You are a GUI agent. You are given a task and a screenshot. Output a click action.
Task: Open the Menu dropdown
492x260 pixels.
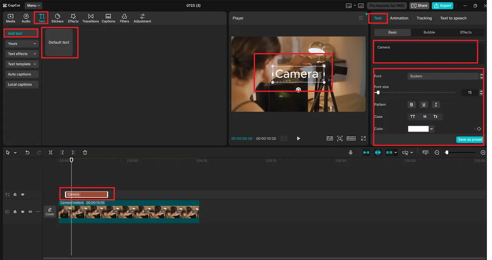33,5
